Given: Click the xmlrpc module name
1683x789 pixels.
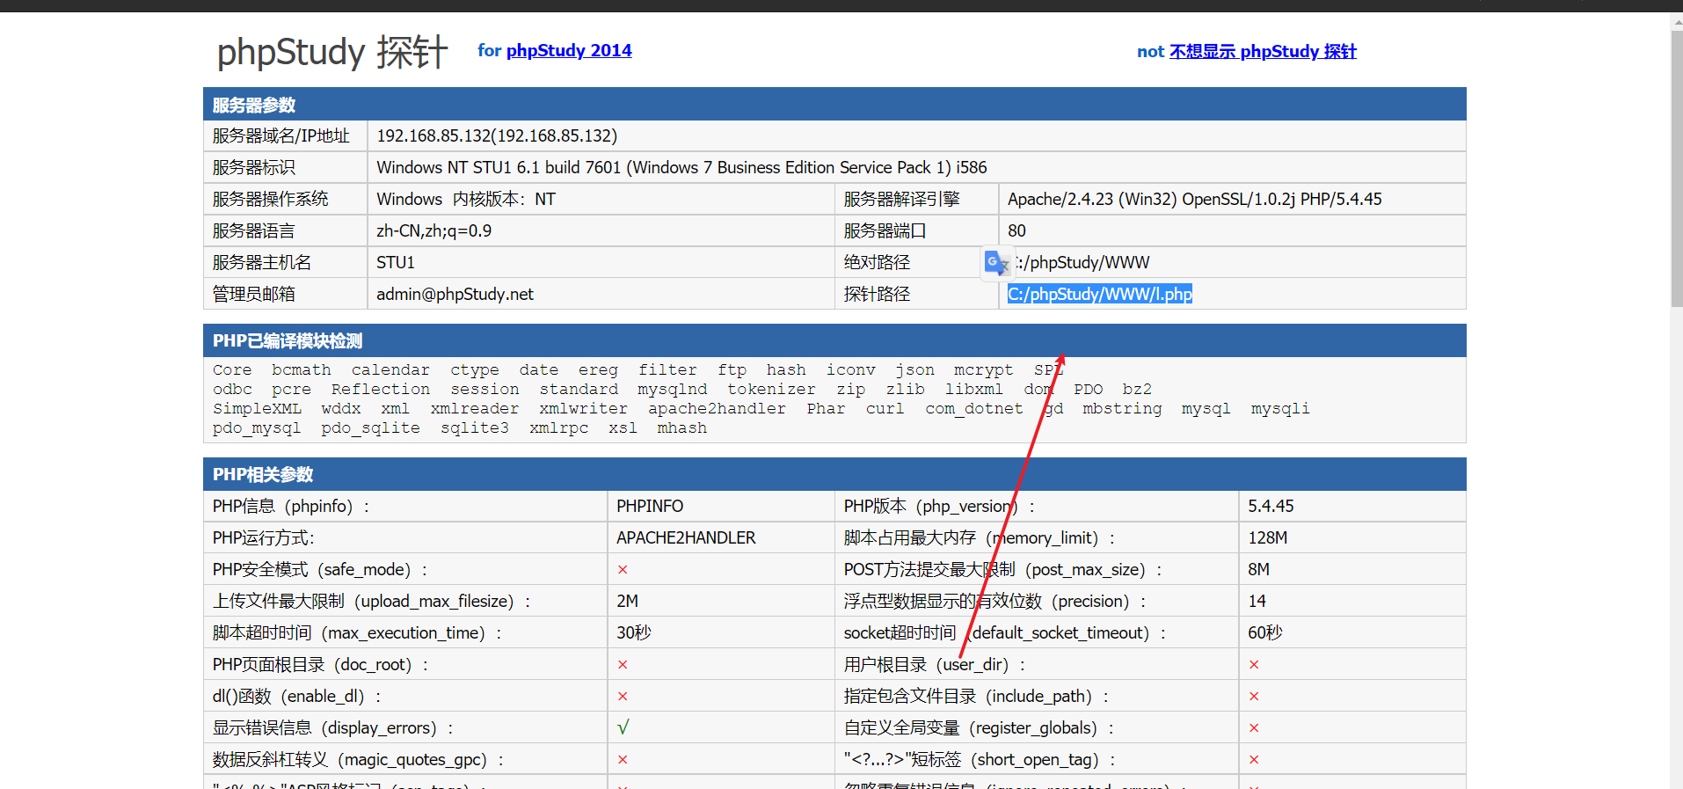Looking at the screenshot, I should pyautogui.click(x=558, y=428).
